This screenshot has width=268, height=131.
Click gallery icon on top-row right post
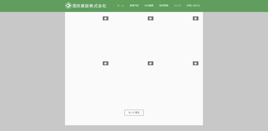[x=196, y=19]
